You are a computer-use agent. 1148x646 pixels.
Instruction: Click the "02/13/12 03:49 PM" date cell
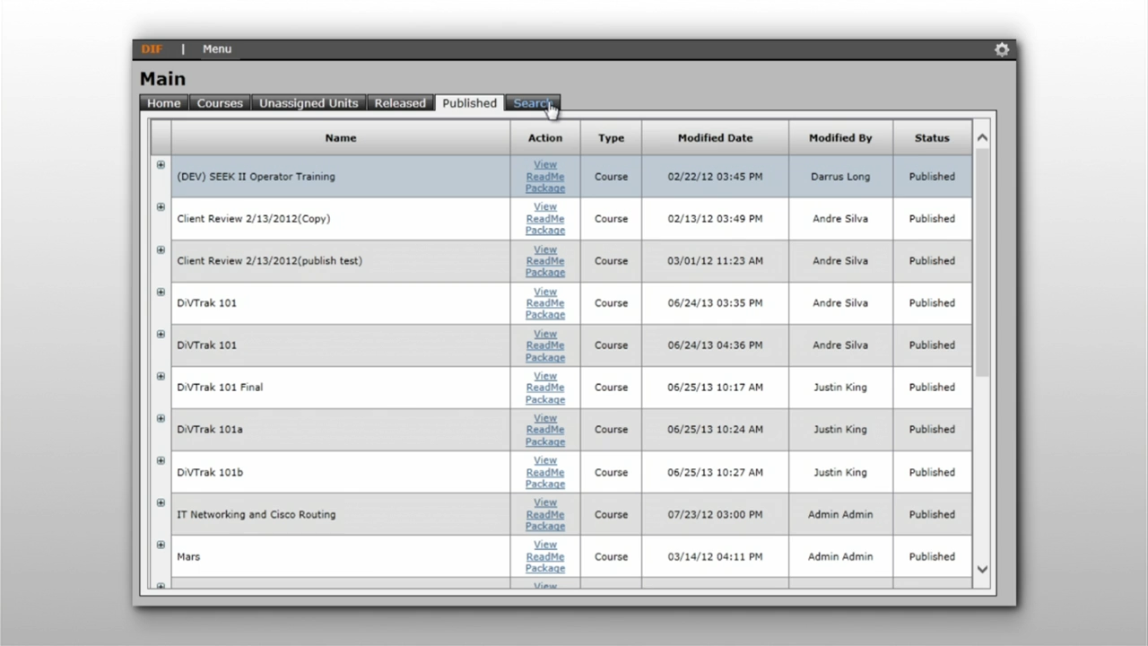tap(715, 219)
